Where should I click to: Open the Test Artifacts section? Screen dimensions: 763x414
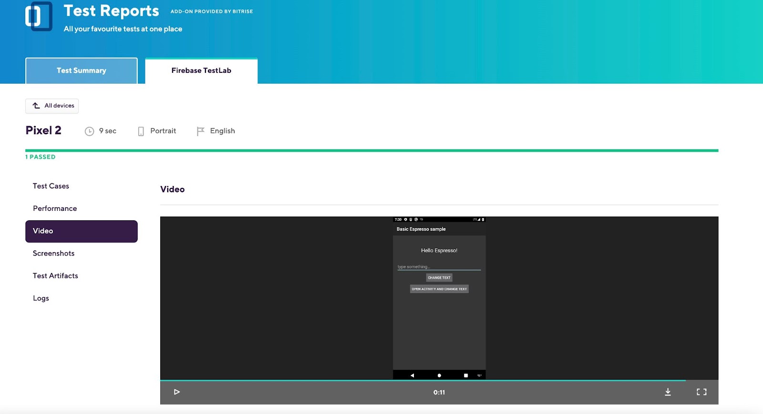[55, 276]
